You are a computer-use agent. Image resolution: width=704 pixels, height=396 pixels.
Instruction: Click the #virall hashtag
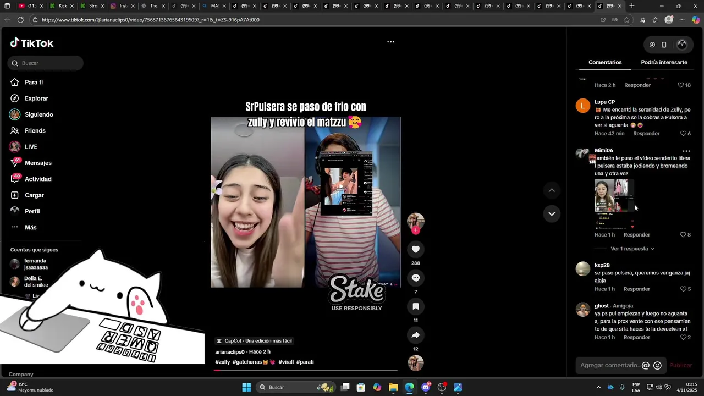tap(286, 362)
